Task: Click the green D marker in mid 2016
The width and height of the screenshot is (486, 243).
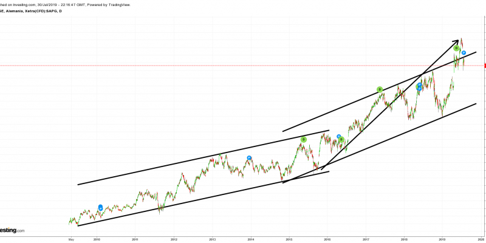Action: tap(341, 140)
